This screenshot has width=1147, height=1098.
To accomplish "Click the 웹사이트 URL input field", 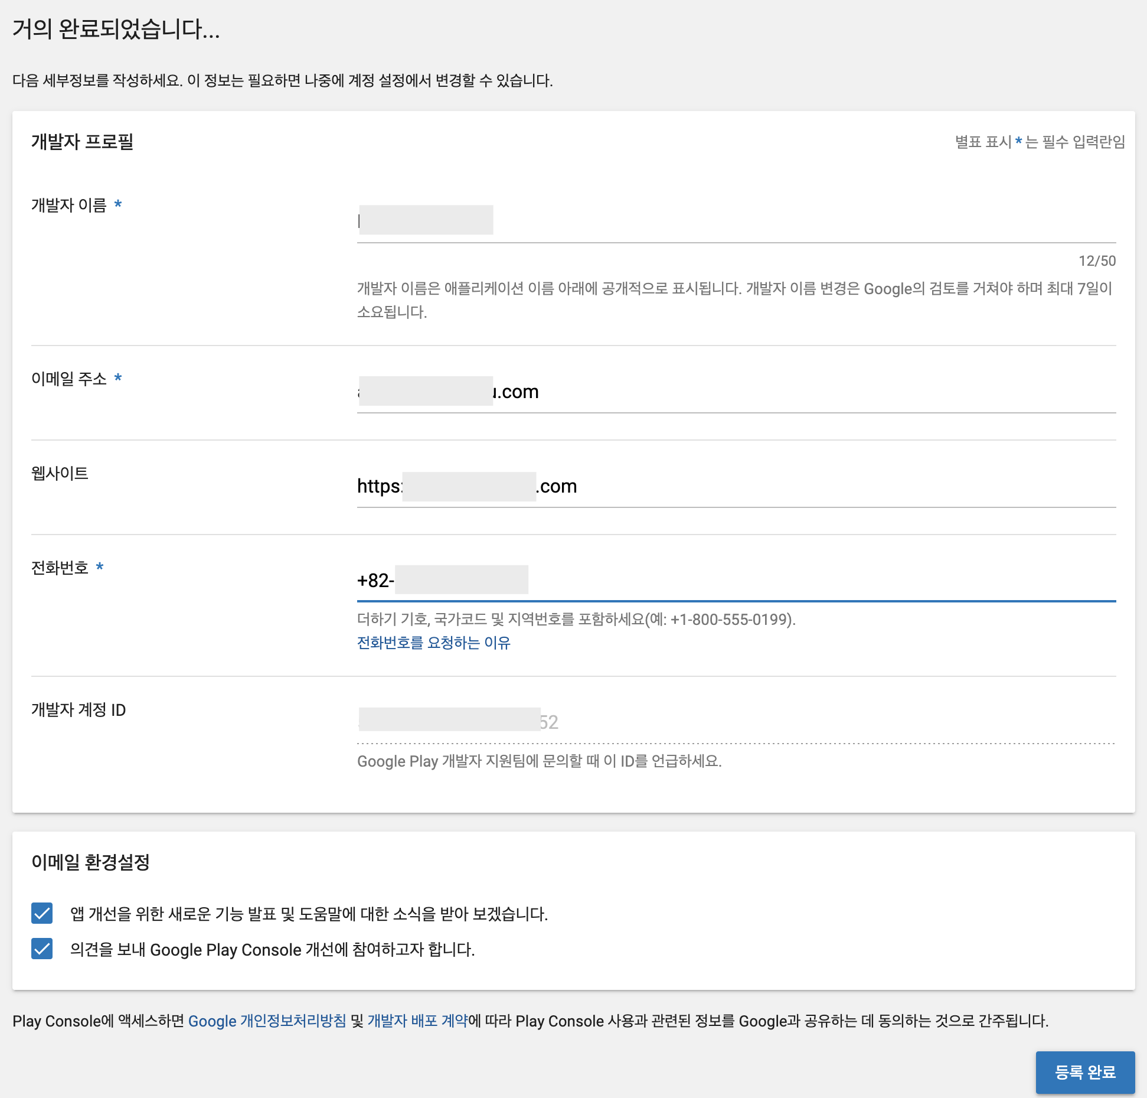I will pos(735,486).
